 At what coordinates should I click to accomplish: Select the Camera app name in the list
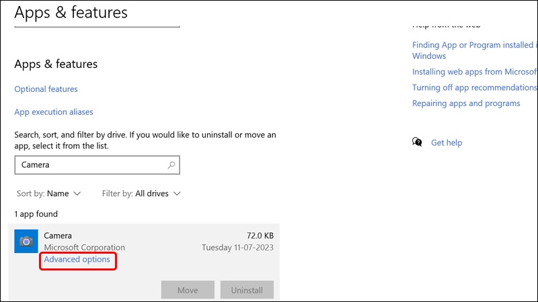click(58, 236)
